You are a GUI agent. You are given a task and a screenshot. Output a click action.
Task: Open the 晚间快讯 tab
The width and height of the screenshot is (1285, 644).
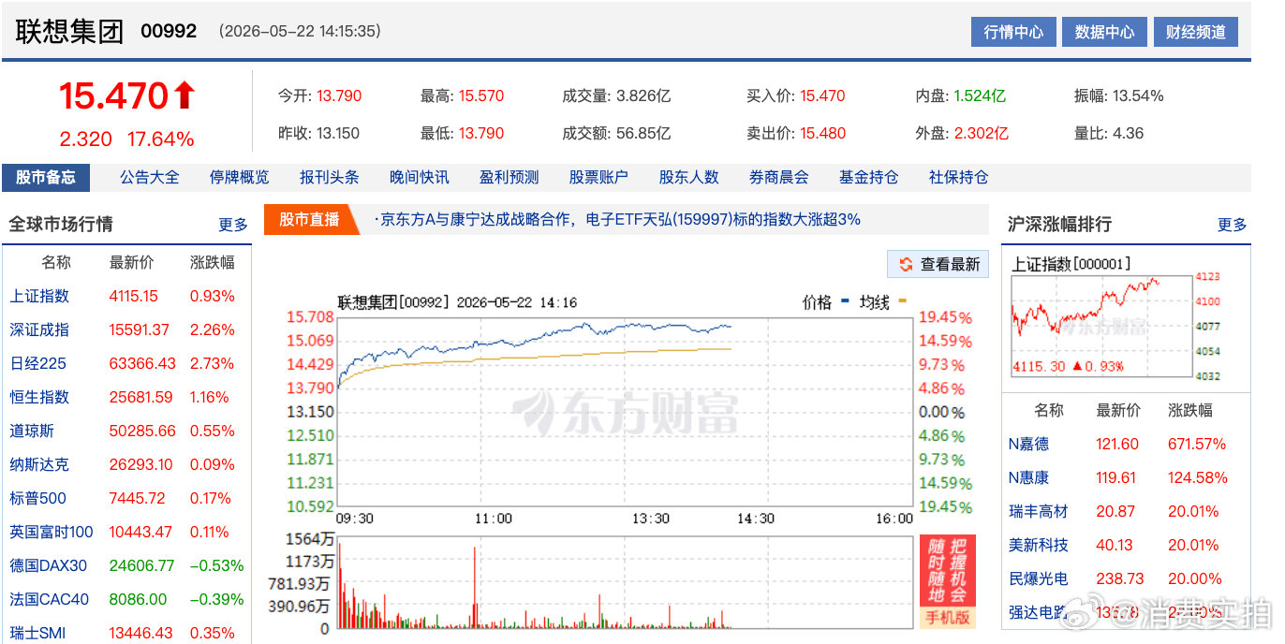(419, 177)
